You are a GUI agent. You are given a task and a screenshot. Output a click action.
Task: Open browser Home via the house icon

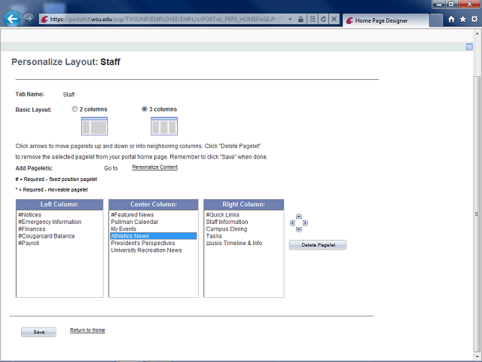point(451,19)
